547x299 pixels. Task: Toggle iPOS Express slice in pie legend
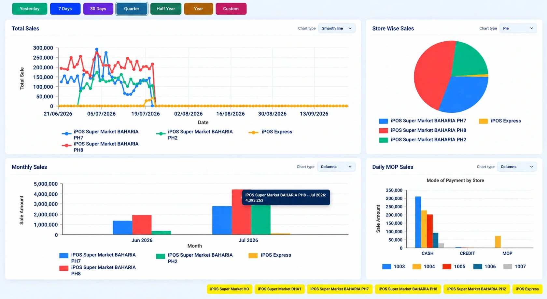pos(500,121)
